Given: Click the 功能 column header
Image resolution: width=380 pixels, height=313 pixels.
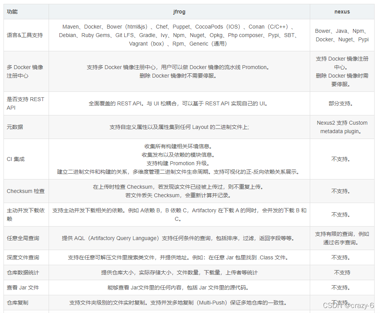Looking at the screenshot, I should pyautogui.click(x=12, y=12).
